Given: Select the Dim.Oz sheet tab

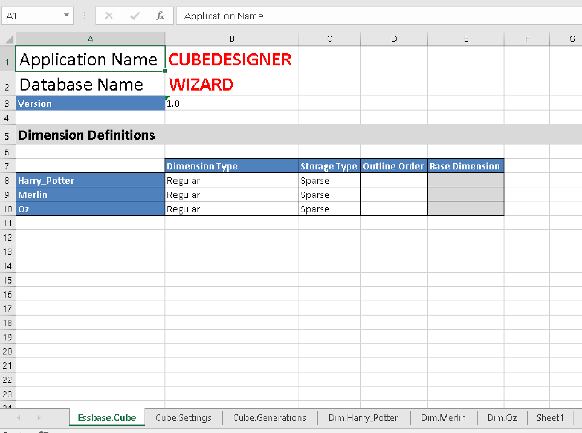Looking at the screenshot, I should 502,418.
